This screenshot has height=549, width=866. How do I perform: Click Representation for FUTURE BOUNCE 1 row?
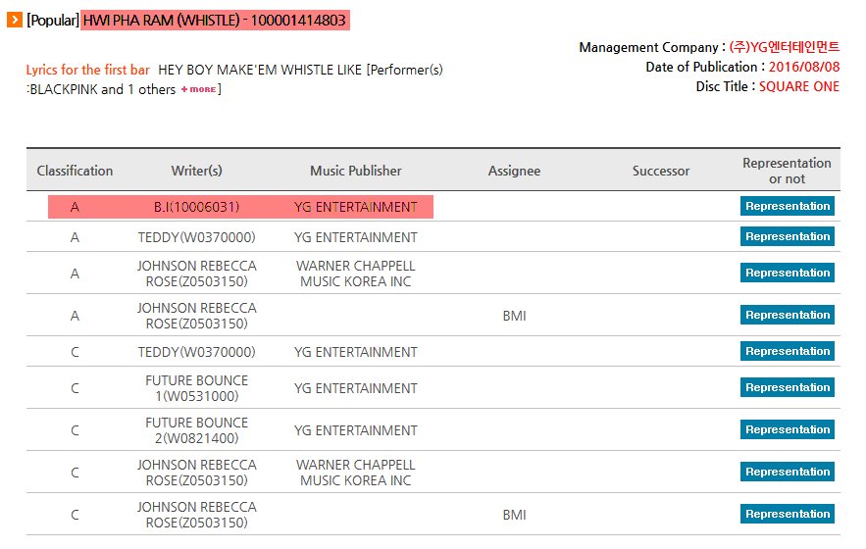pos(787,387)
